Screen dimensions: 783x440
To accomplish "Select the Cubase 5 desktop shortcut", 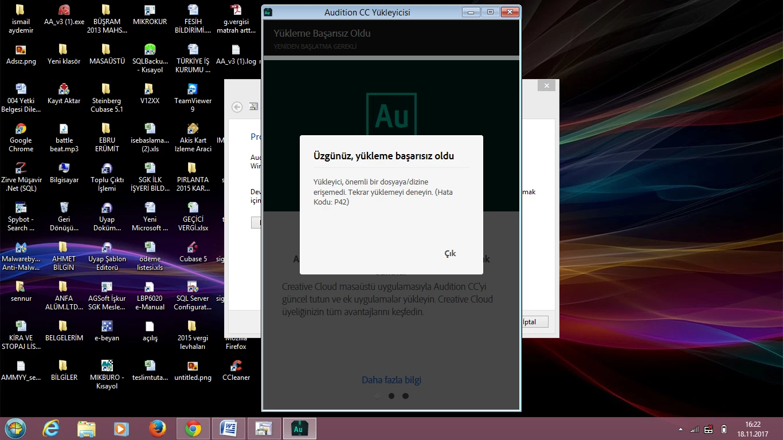I will tap(193, 251).
